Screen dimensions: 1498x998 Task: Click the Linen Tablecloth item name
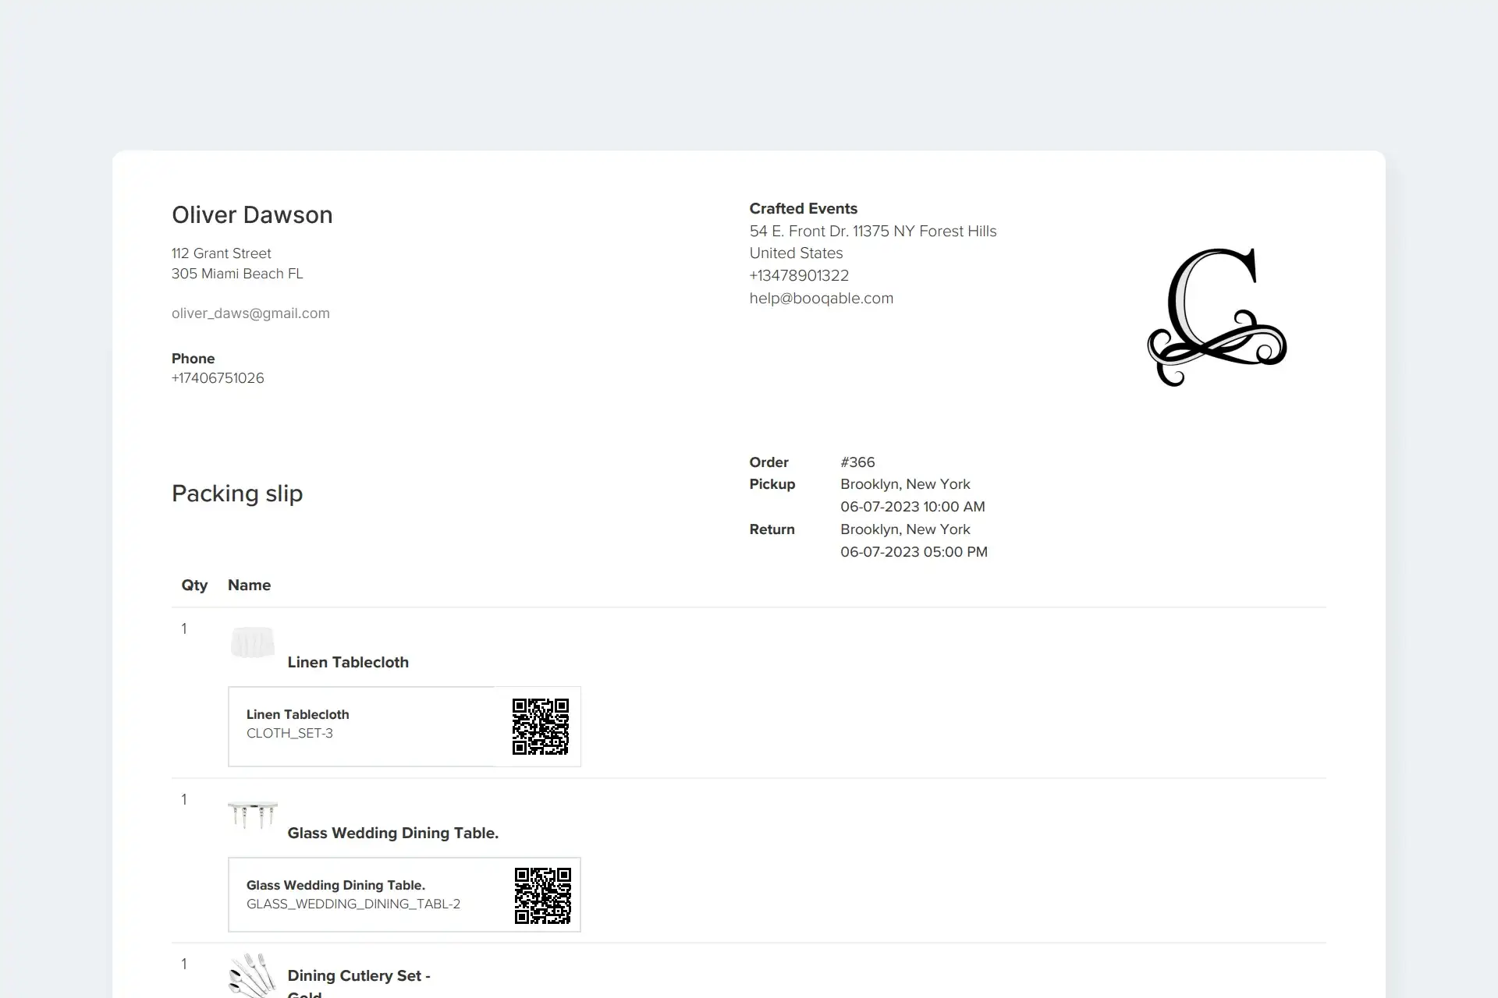pyautogui.click(x=348, y=663)
